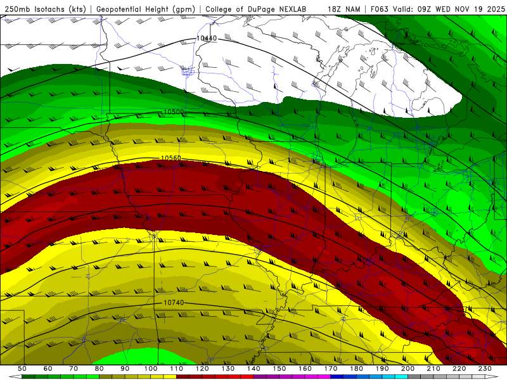Screen dimensions: 507x380
Task: Select the cyan swatch before 200
Action: pyautogui.click(x=401, y=377)
